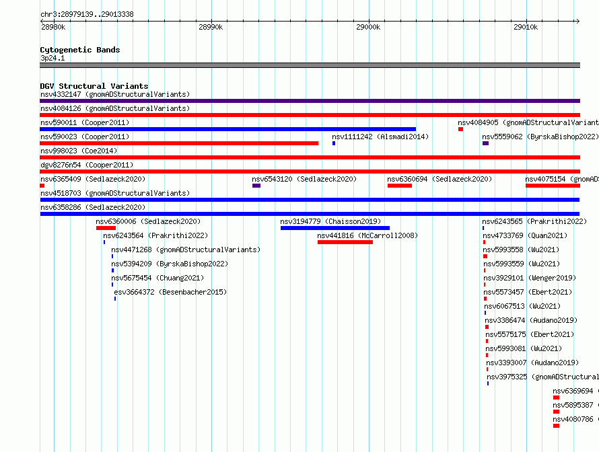
Task: Click nsv3194779 (Chaisson2019) label
Action: pos(330,221)
